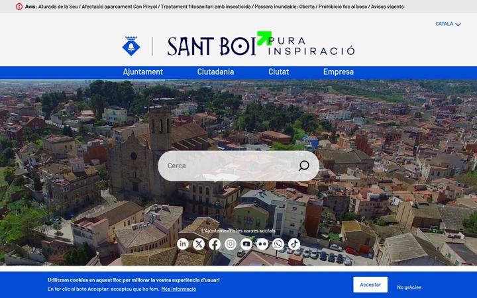Accept cookies with the Acceptar button
The width and height of the screenshot is (477, 298).
coord(370,285)
